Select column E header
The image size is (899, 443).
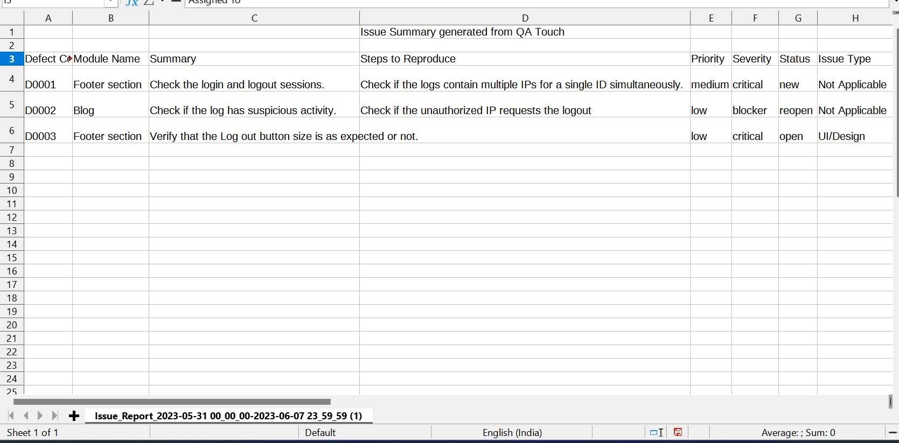pyautogui.click(x=711, y=18)
